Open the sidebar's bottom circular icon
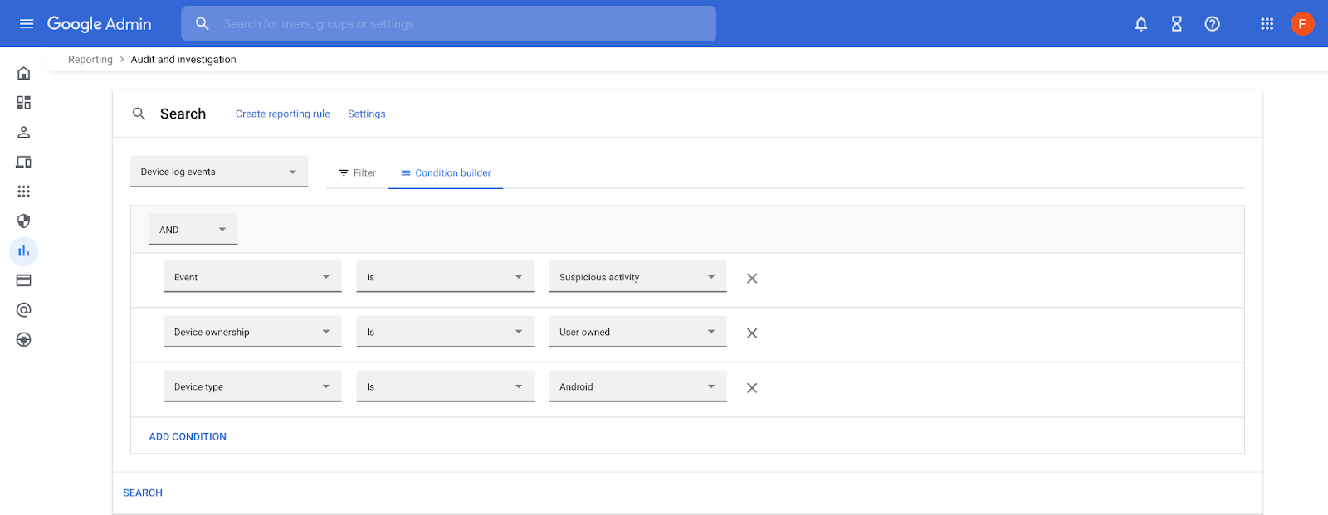Screen dimensions: 1328x515 pyautogui.click(x=24, y=340)
